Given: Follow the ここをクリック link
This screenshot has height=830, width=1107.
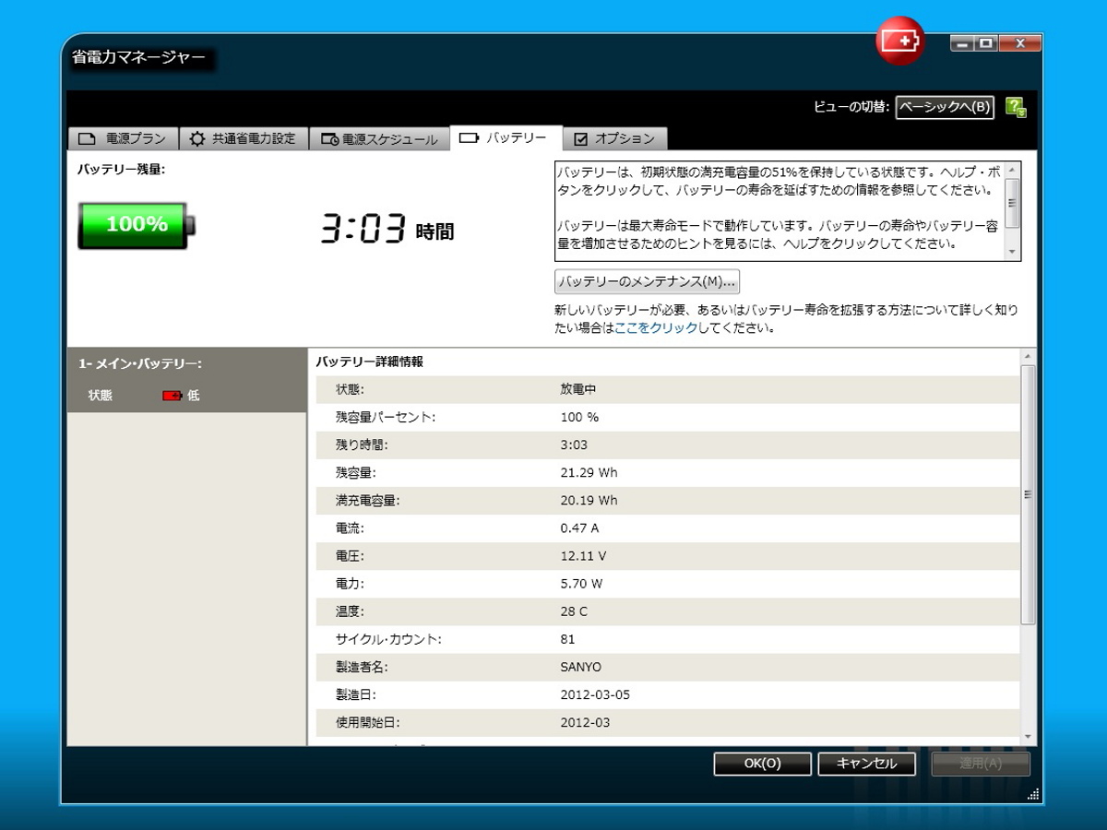Looking at the screenshot, I should [656, 327].
